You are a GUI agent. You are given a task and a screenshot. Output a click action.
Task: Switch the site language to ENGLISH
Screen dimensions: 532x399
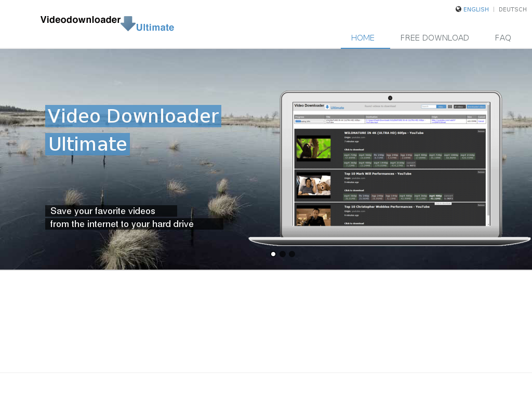pos(476,9)
